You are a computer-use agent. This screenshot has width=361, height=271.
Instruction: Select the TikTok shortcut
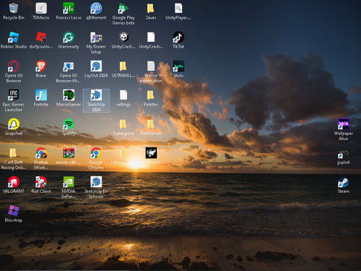(x=178, y=38)
